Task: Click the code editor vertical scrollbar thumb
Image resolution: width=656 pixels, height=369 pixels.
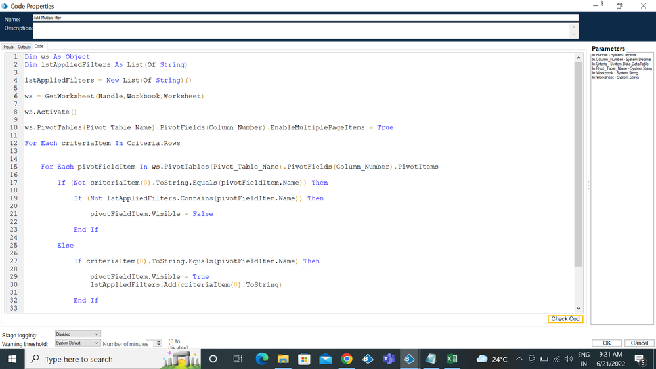Action: tap(579, 164)
